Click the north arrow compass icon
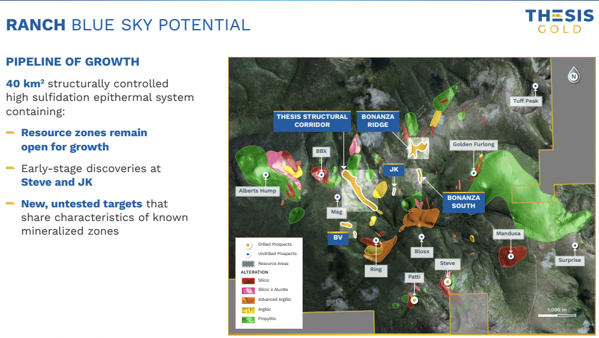This screenshot has height=338, width=599. click(574, 75)
